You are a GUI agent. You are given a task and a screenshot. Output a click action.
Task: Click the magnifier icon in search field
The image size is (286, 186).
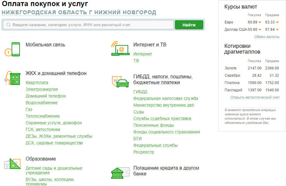(8, 25)
